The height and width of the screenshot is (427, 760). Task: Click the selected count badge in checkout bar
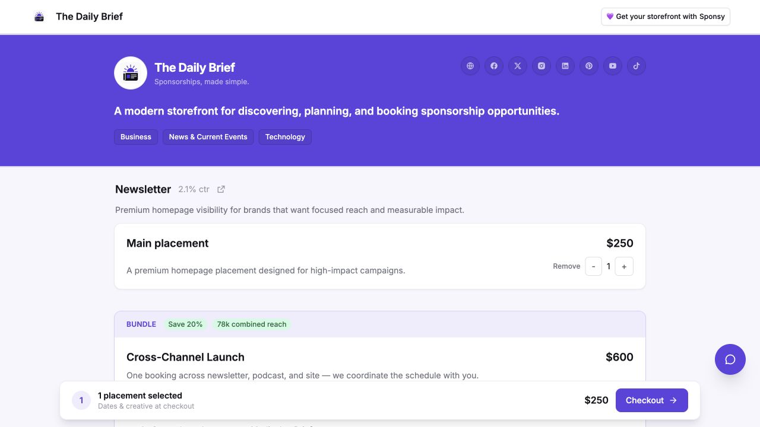(x=81, y=400)
